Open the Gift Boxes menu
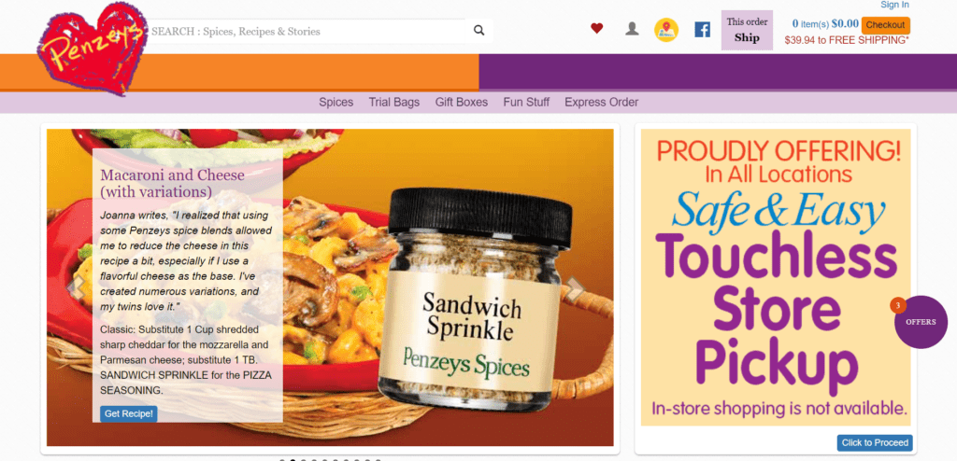This screenshot has width=957, height=461. coord(462,103)
